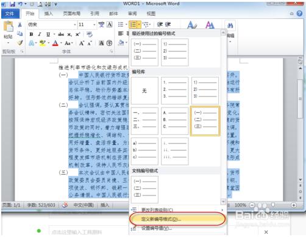The image size is (306, 237).
Task: Open the font name dropdown
Action: [75, 24]
